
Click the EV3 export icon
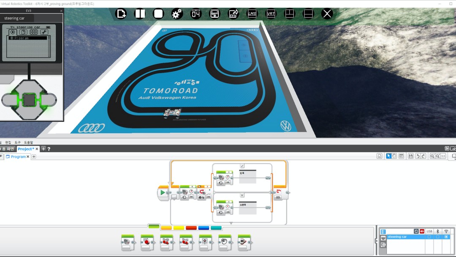coord(233,14)
